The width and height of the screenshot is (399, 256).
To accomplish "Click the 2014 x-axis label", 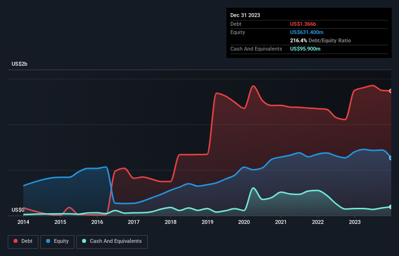I will click(x=23, y=222).
